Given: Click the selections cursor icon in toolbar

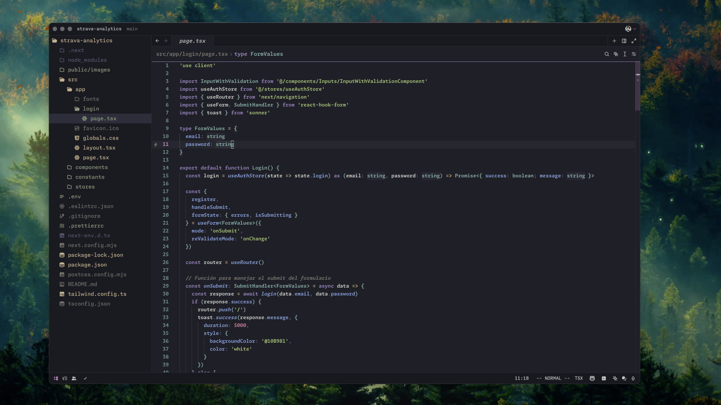Looking at the screenshot, I should (625, 54).
